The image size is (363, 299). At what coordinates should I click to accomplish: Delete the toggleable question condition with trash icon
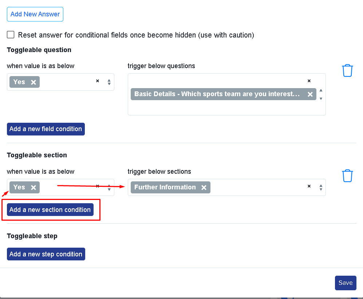[347, 71]
